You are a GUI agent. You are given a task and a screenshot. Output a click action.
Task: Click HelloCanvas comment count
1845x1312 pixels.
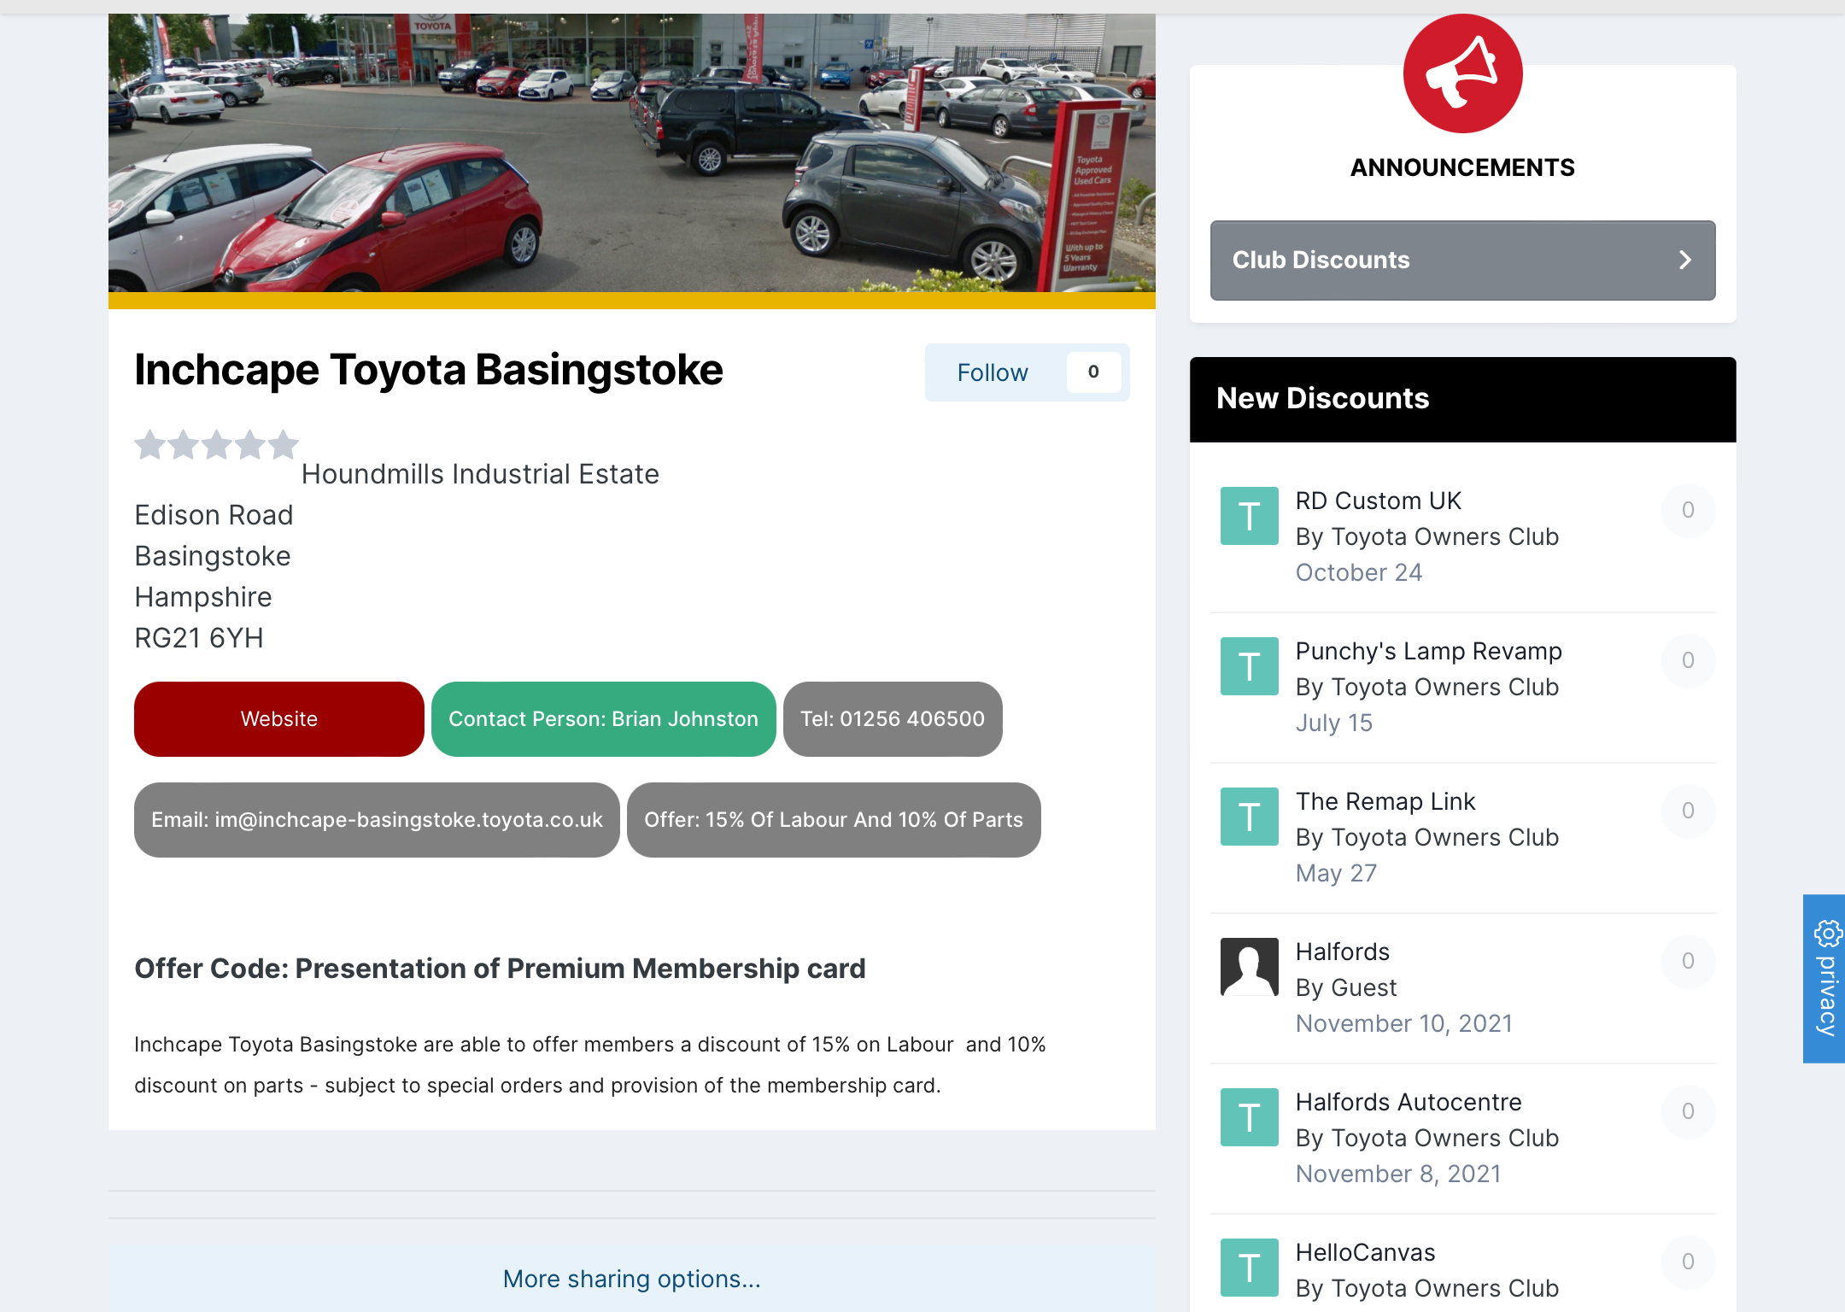click(1688, 1262)
